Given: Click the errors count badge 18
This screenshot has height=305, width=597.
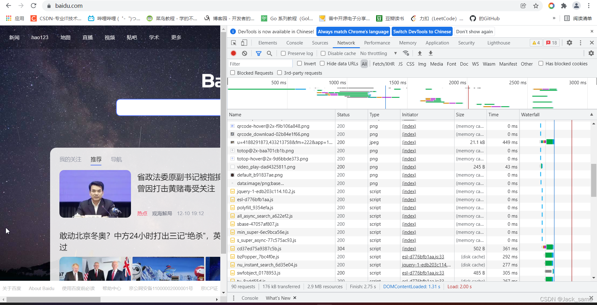Looking at the screenshot, I should [x=552, y=43].
